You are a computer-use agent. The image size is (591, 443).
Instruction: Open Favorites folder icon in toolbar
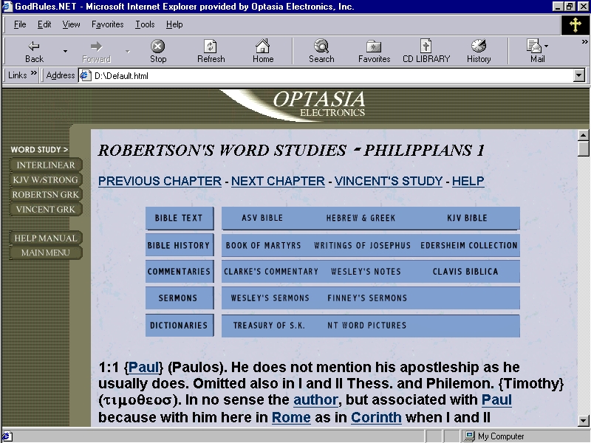(x=374, y=46)
